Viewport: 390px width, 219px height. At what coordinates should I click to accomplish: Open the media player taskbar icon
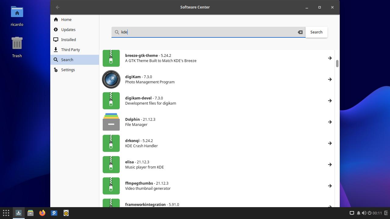54,213
